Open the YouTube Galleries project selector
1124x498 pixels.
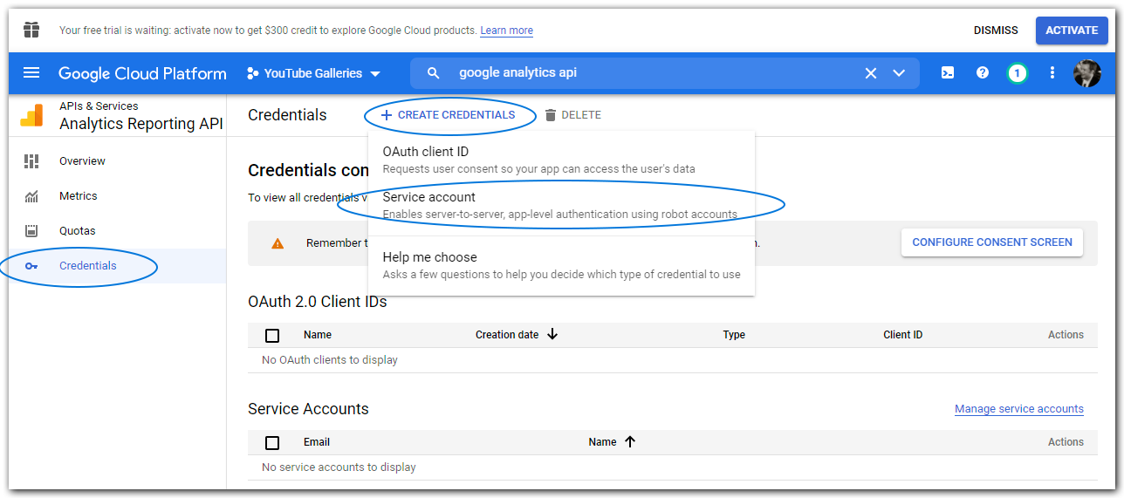(x=314, y=73)
